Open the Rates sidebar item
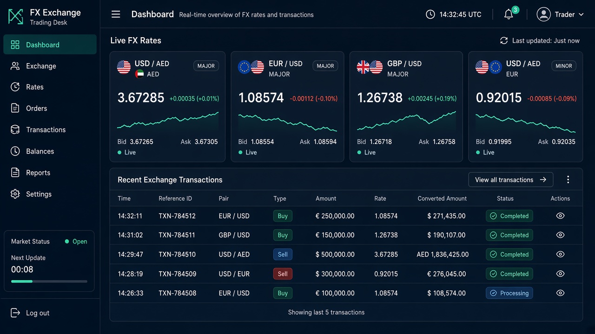The image size is (595, 334). pos(50,87)
